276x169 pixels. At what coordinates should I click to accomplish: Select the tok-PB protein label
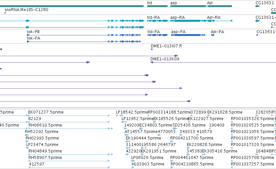(33, 32)
